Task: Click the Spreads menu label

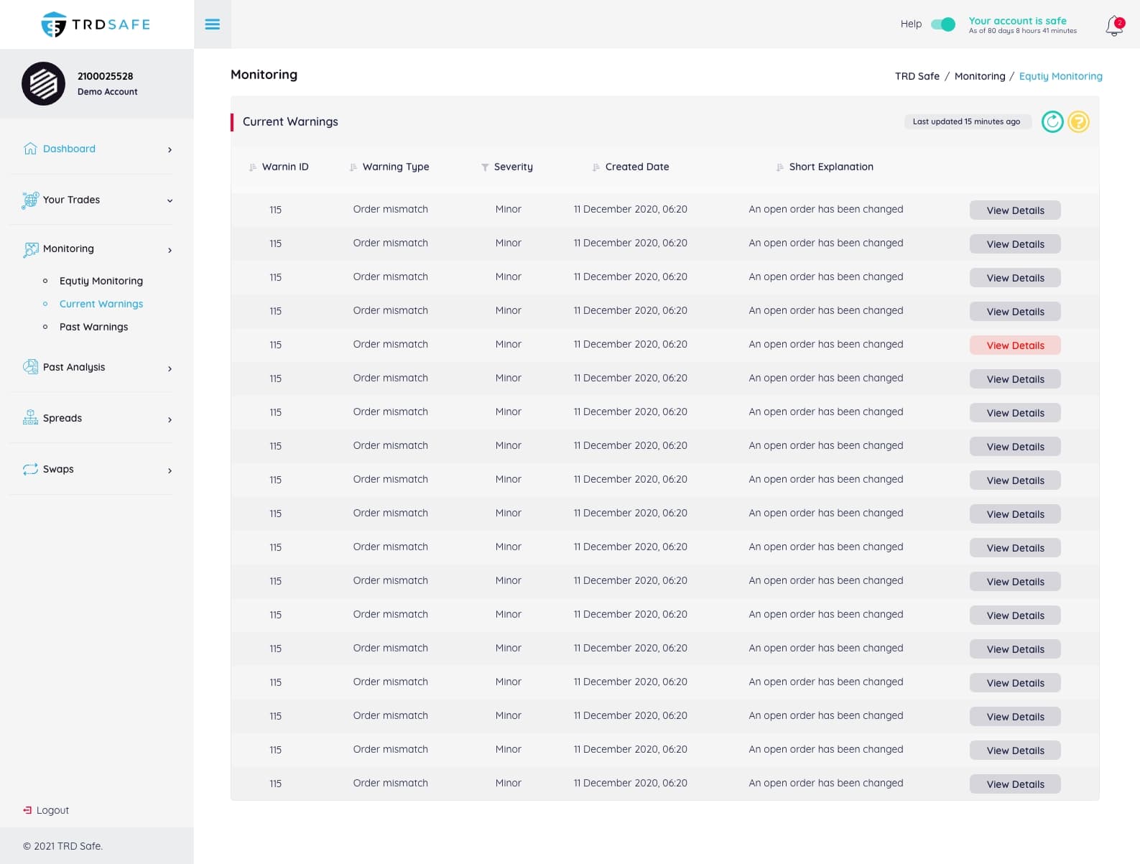Action: pyautogui.click(x=62, y=418)
